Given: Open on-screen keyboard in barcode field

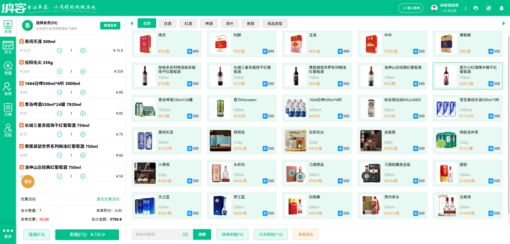Looking at the screenshot, I should [x=185, y=234].
